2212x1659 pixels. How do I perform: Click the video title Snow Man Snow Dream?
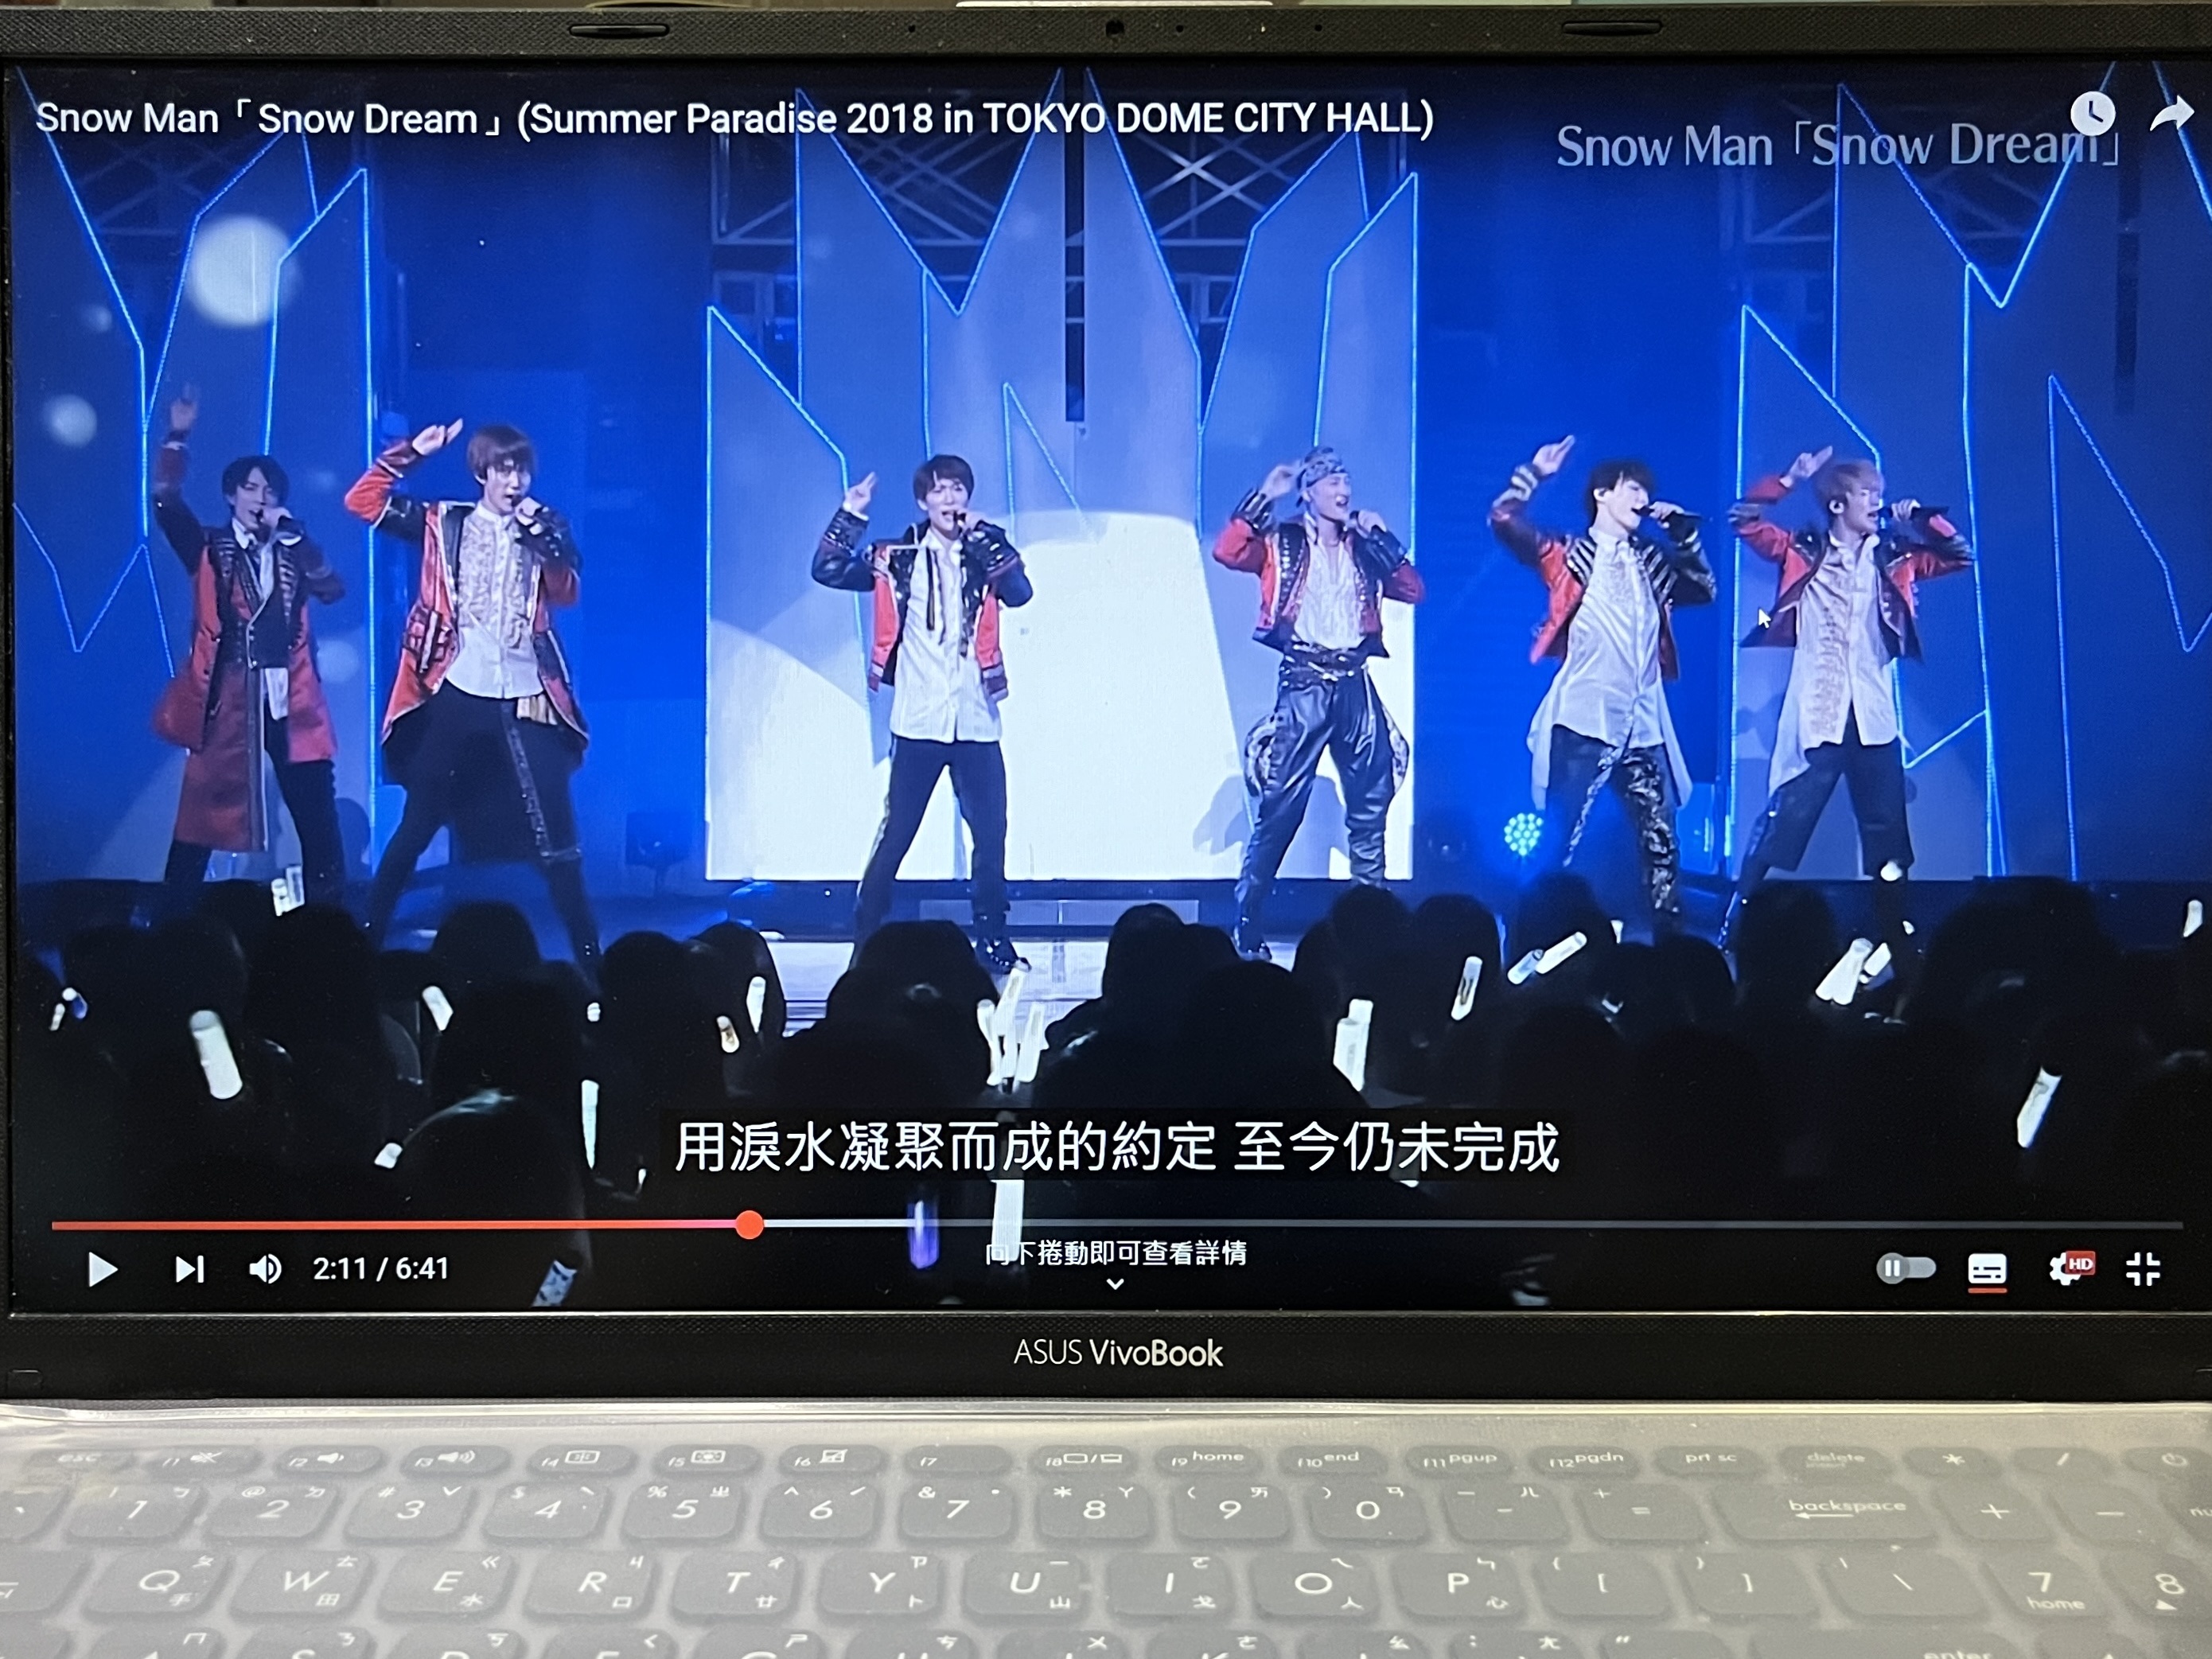tap(735, 119)
